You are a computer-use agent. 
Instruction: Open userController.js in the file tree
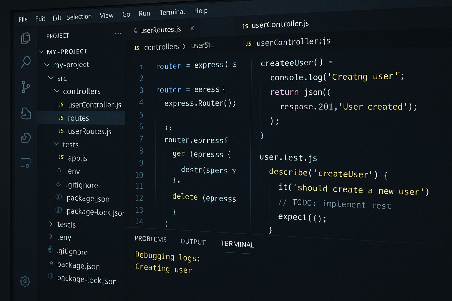point(94,105)
